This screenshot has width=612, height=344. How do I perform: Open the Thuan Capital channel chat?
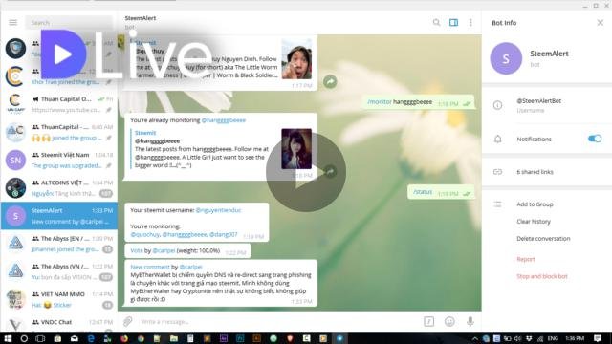coord(59,104)
